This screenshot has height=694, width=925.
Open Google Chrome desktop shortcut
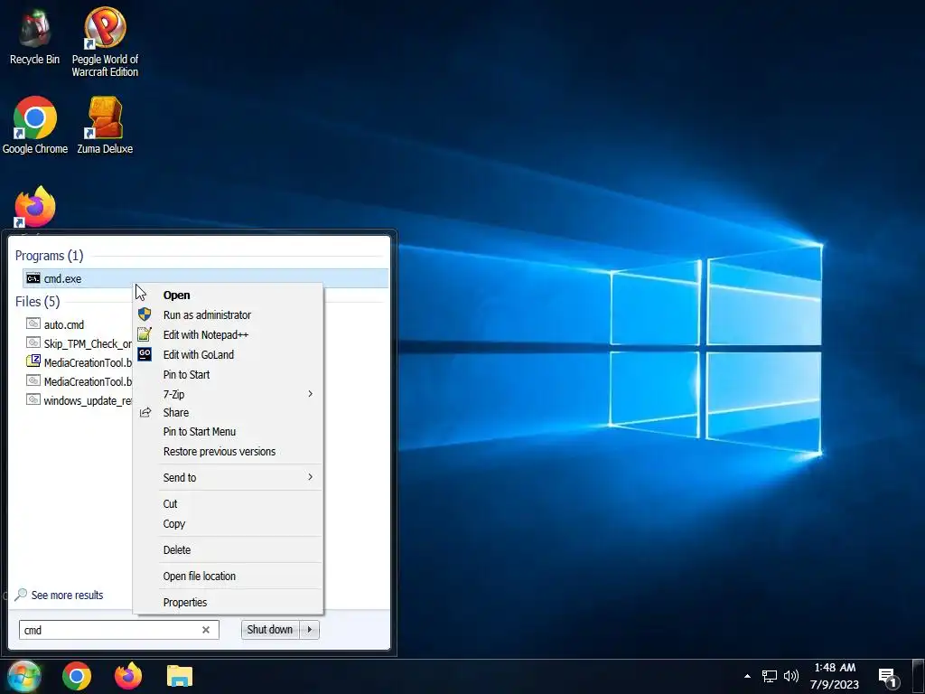point(35,125)
